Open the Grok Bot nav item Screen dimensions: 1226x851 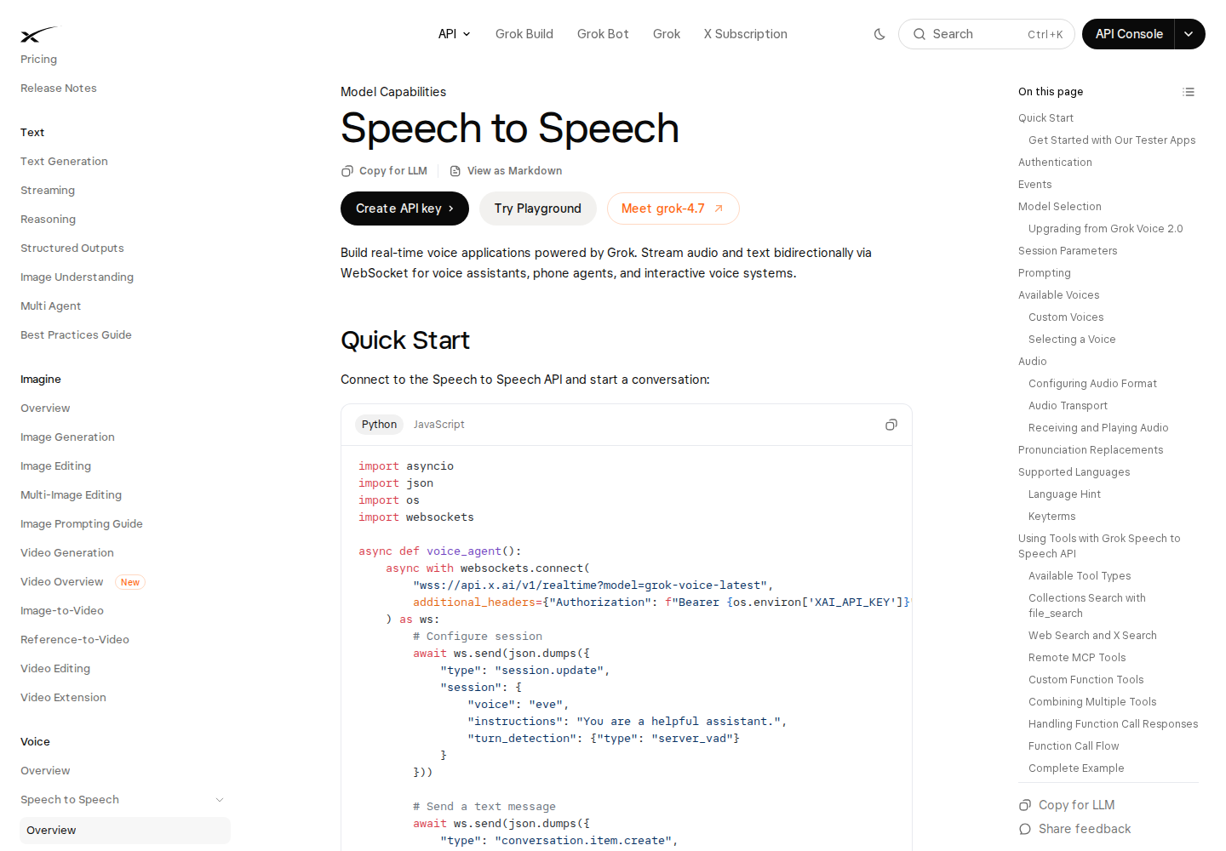(603, 34)
